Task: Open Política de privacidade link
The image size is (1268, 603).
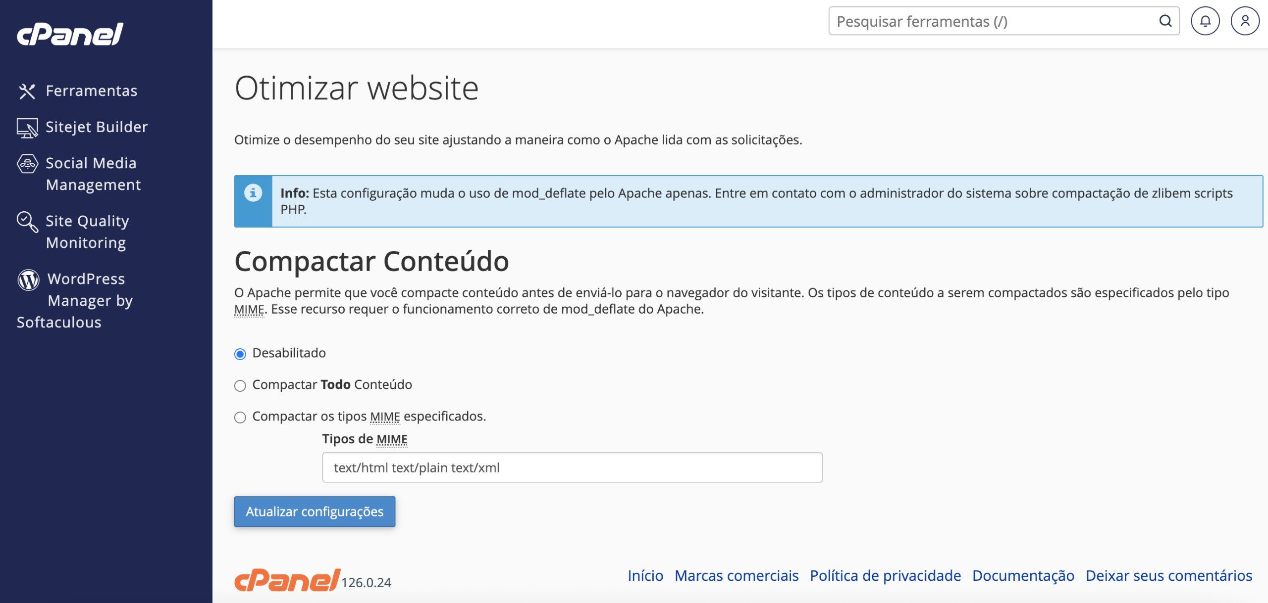Action: pos(885,575)
